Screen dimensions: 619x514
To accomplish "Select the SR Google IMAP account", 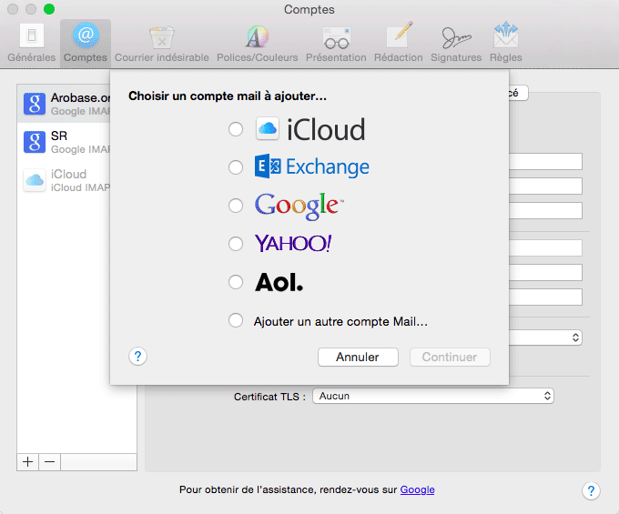I will coord(64,142).
